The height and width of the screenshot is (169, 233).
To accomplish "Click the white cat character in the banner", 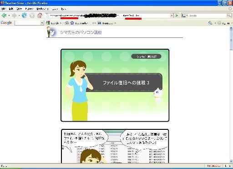I will coord(158,96).
